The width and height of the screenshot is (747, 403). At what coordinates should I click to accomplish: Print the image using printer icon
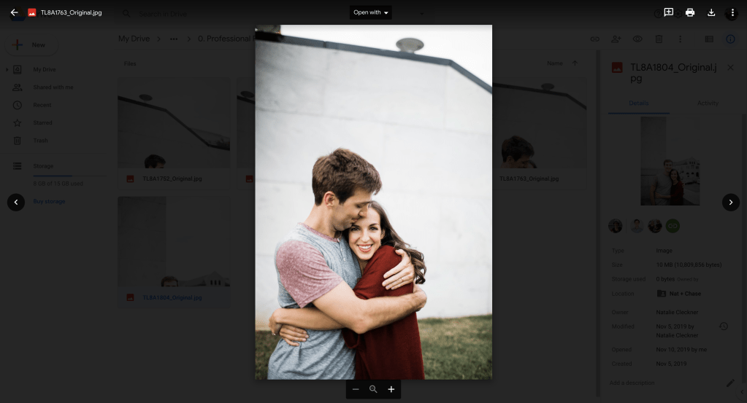pyautogui.click(x=690, y=12)
